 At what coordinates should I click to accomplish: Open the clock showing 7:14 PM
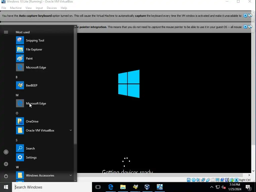tap(235, 187)
